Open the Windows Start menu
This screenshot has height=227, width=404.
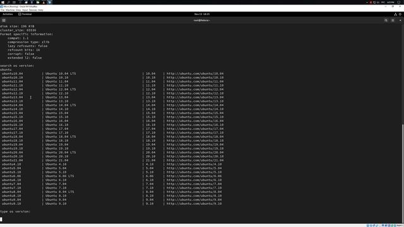[3, 2]
